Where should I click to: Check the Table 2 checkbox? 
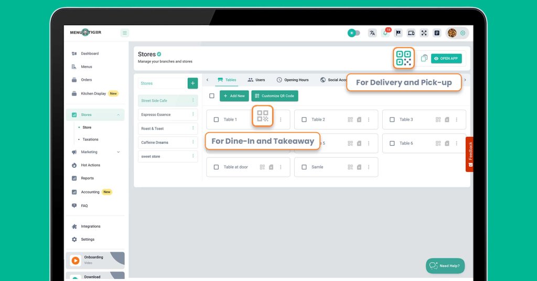(304, 120)
